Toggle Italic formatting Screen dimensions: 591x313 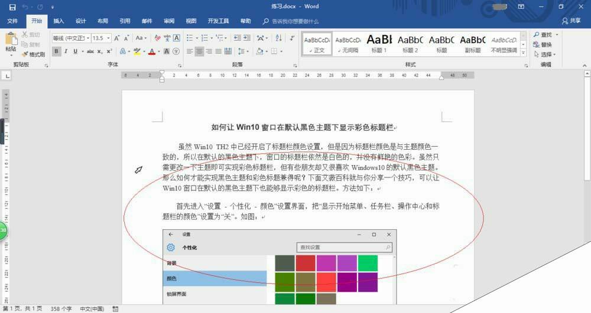66,51
